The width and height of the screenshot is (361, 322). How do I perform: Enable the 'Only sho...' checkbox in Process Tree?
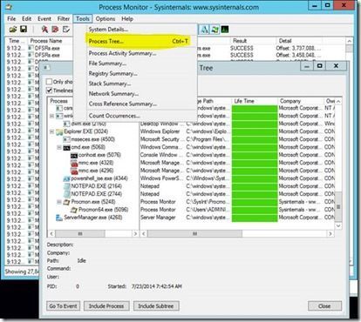click(50, 82)
